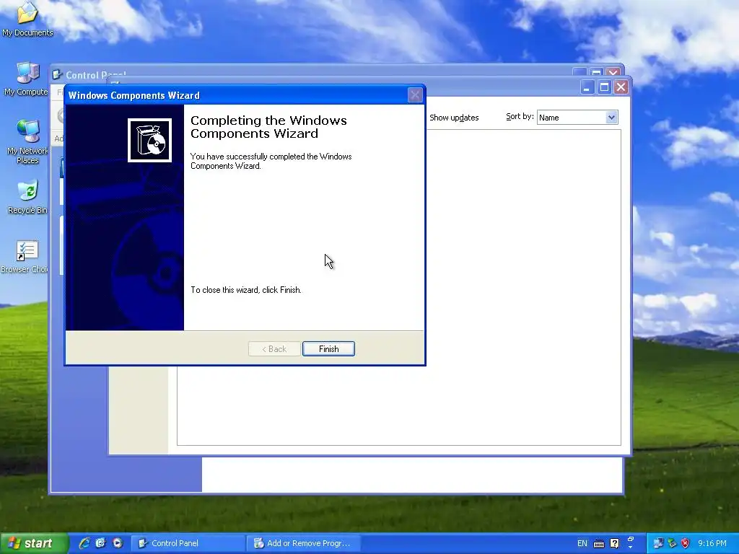Click the second Quick Launch browser icon
This screenshot has width=739, height=554.
point(100,543)
